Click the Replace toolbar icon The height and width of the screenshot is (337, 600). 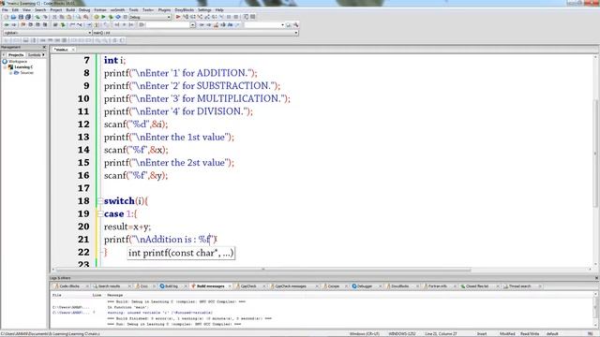(85, 17)
